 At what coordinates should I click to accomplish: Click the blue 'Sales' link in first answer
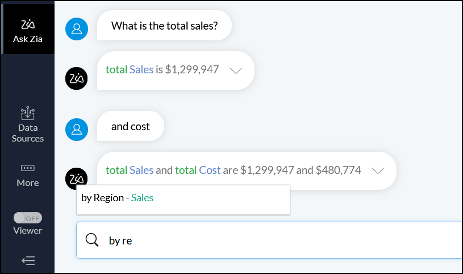click(141, 70)
